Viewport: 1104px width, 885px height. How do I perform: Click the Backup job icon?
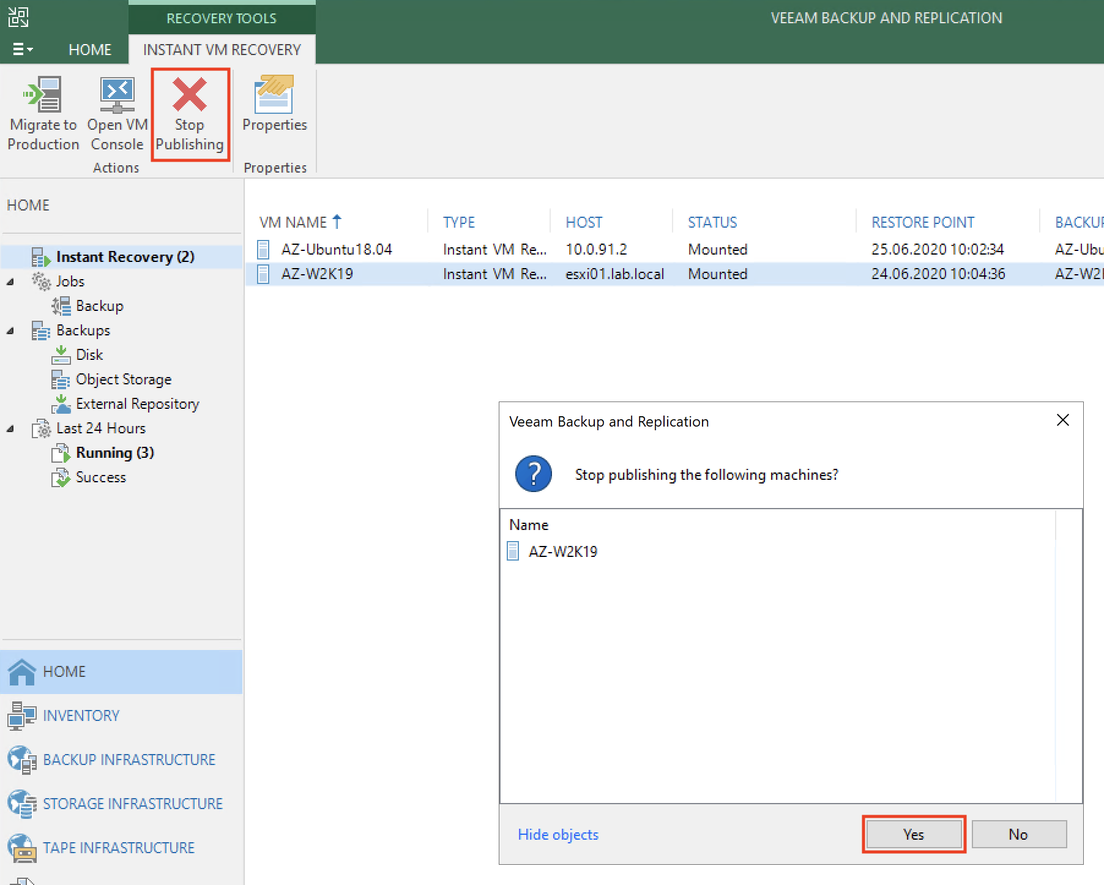61,306
